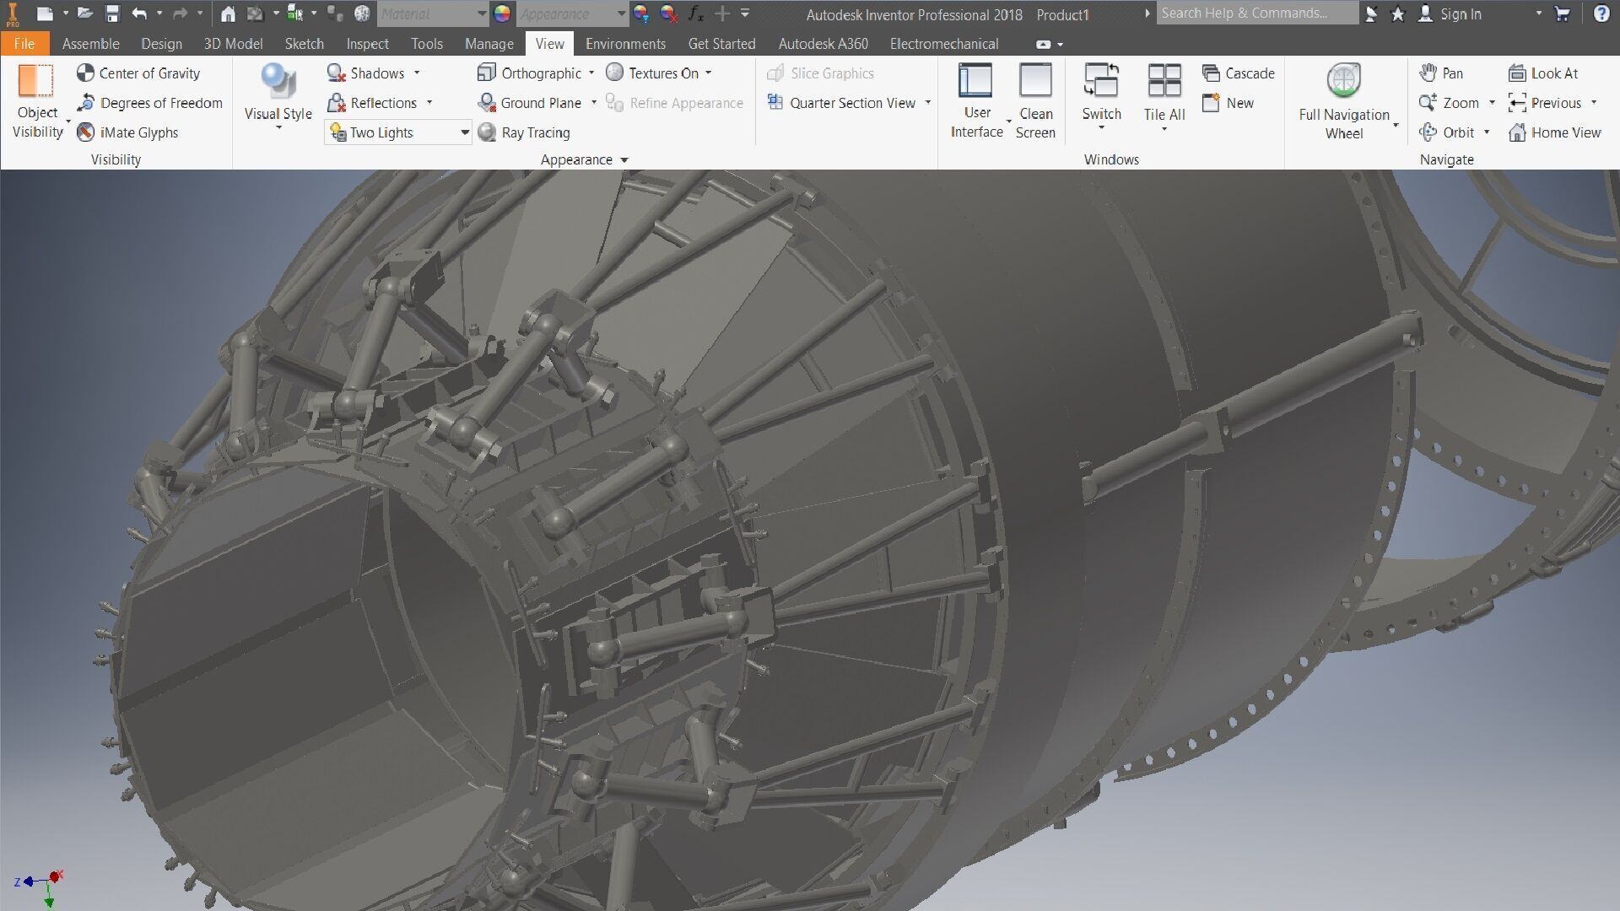Open the Autodesk App Store cart icon
Screen dimensions: 1620x911
(1562, 13)
